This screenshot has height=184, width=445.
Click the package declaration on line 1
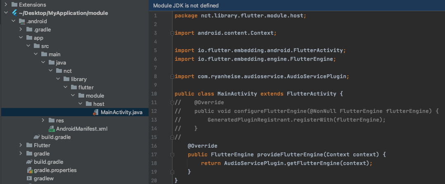tap(240, 16)
